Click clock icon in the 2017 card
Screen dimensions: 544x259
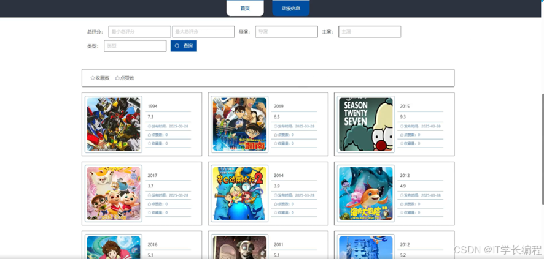[x=150, y=195]
